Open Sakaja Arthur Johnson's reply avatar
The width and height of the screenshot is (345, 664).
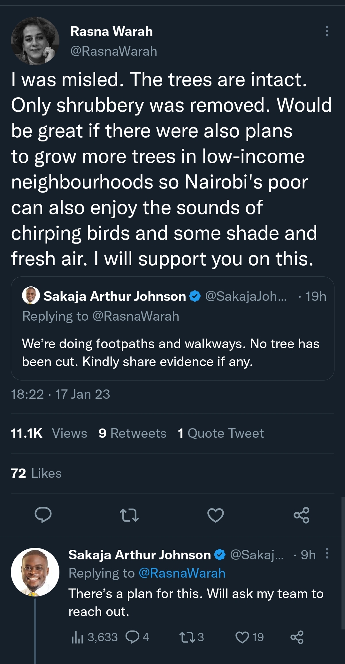click(x=35, y=572)
